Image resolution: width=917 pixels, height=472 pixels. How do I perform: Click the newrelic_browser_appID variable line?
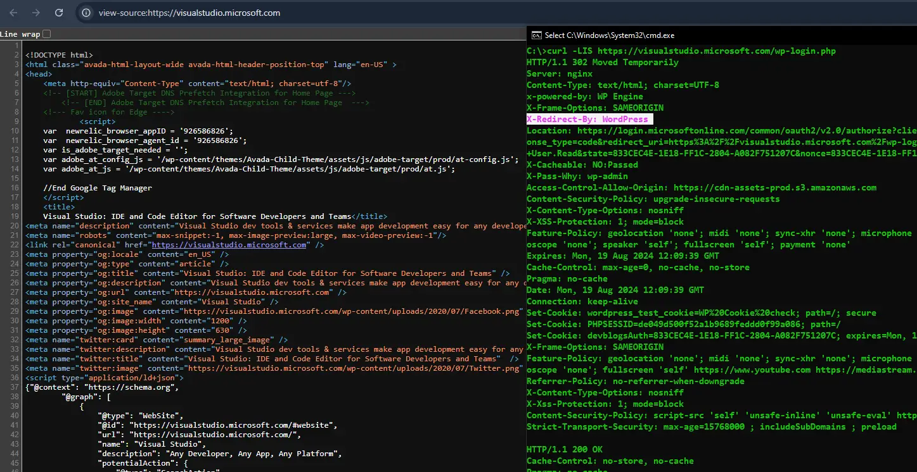[138, 131]
